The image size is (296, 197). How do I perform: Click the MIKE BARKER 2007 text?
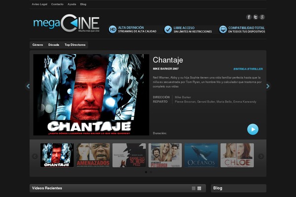click(x=166, y=69)
